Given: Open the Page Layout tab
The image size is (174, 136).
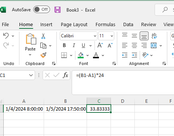Looking at the screenshot, I should pyautogui.click(x=74, y=25).
